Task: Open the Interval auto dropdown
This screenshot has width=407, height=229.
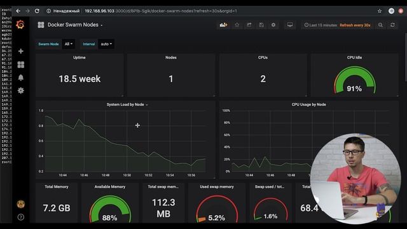Action: [x=106, y=44]
